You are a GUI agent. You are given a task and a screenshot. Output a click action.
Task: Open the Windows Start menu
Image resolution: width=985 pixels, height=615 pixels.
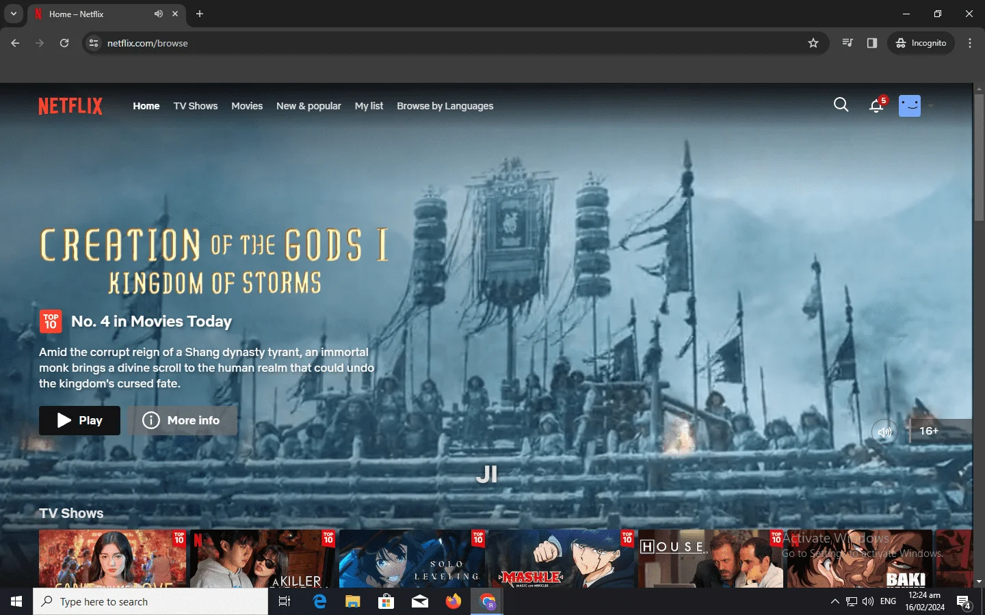(x=16, y=601)
